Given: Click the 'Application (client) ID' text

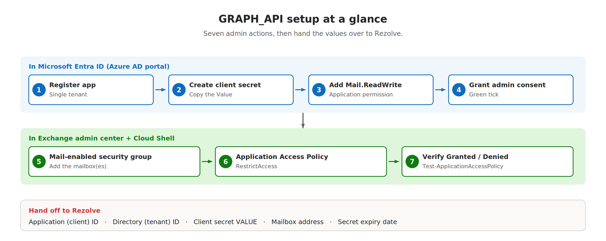Looking at the screenshot, I should (64, 222).
